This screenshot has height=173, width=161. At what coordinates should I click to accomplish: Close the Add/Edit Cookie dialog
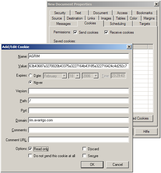coord(129,47)
